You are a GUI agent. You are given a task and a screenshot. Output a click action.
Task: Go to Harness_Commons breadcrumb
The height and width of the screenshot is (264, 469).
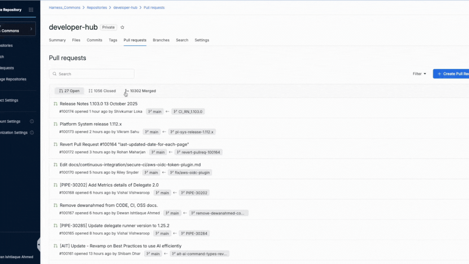(65, 8)
